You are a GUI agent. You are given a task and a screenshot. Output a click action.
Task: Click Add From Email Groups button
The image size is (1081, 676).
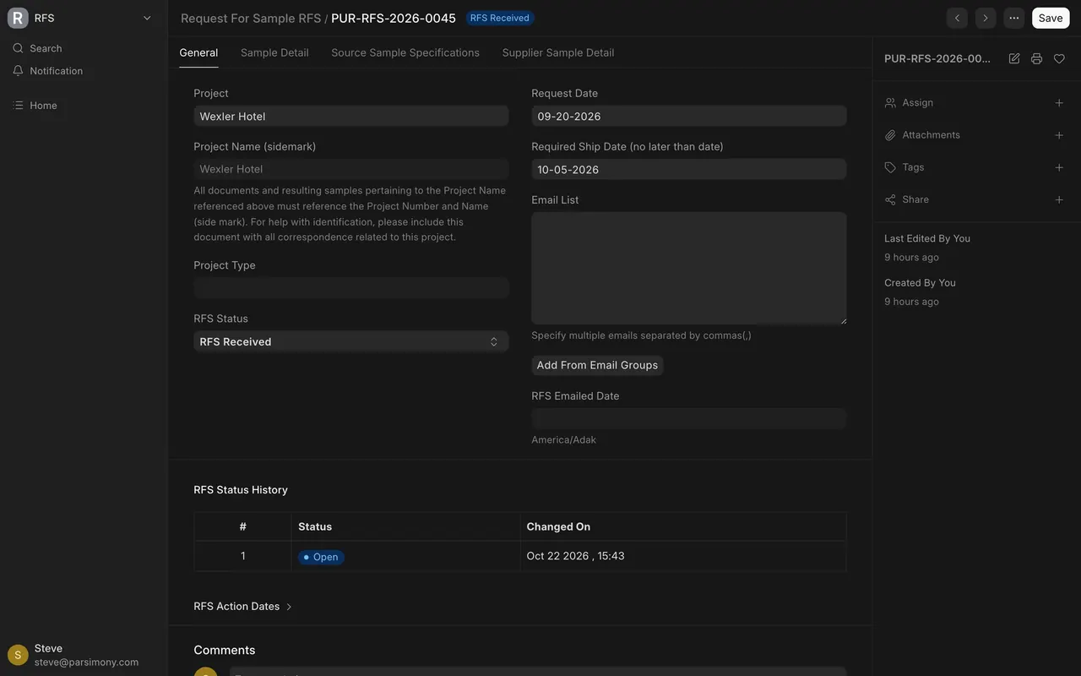click(x=597, y=365)
